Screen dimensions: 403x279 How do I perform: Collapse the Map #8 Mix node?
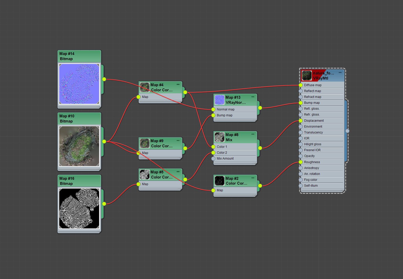(x=253, y=134)
